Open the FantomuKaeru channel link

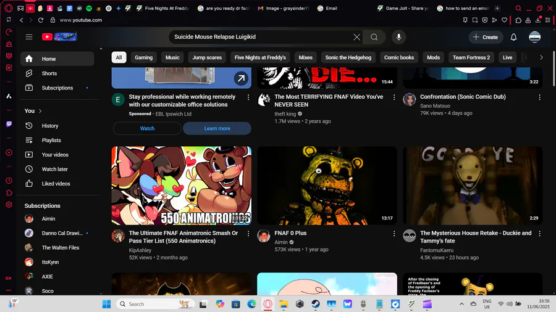coord(437,250)
